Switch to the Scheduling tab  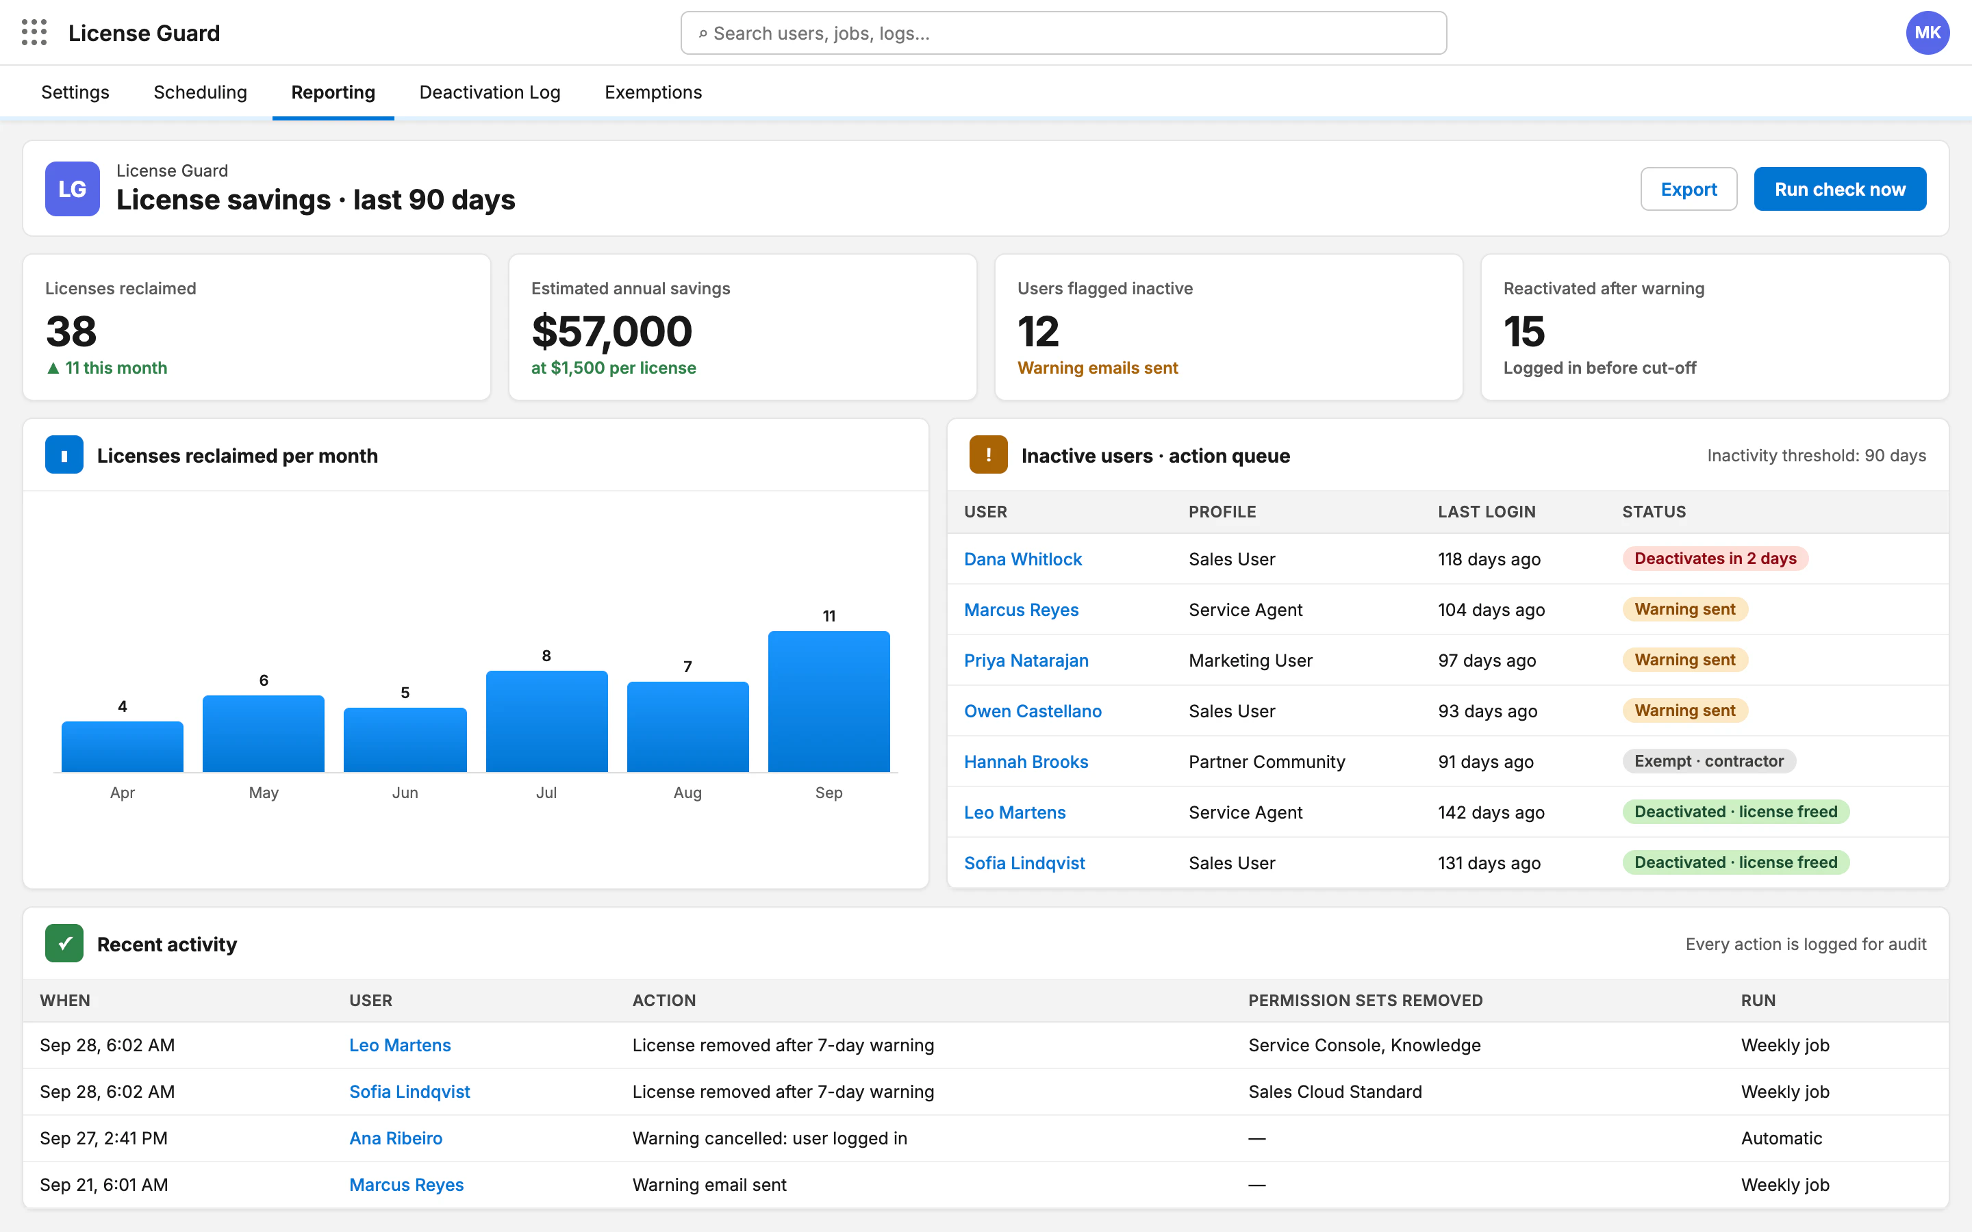click(x=201, y=92)
